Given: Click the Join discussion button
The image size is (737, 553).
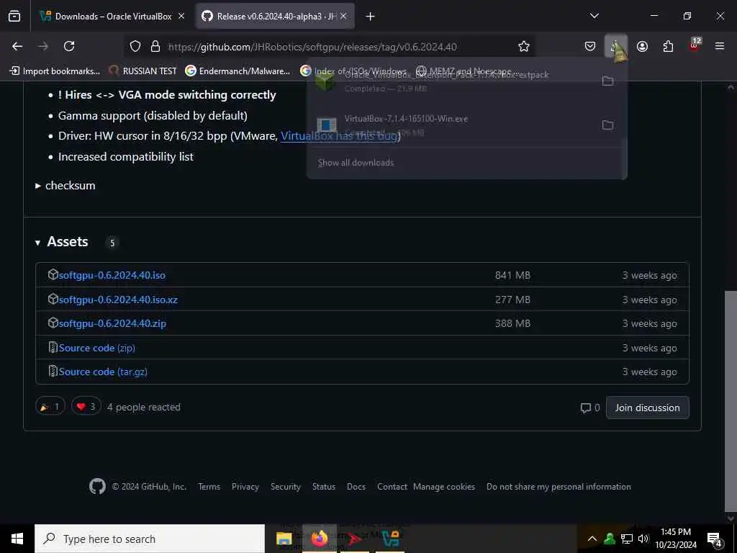Looking at the screenshot, I should [x=647, y=408].
